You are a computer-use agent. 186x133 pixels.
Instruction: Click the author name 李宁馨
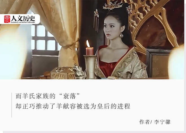[x=162, y=122]
